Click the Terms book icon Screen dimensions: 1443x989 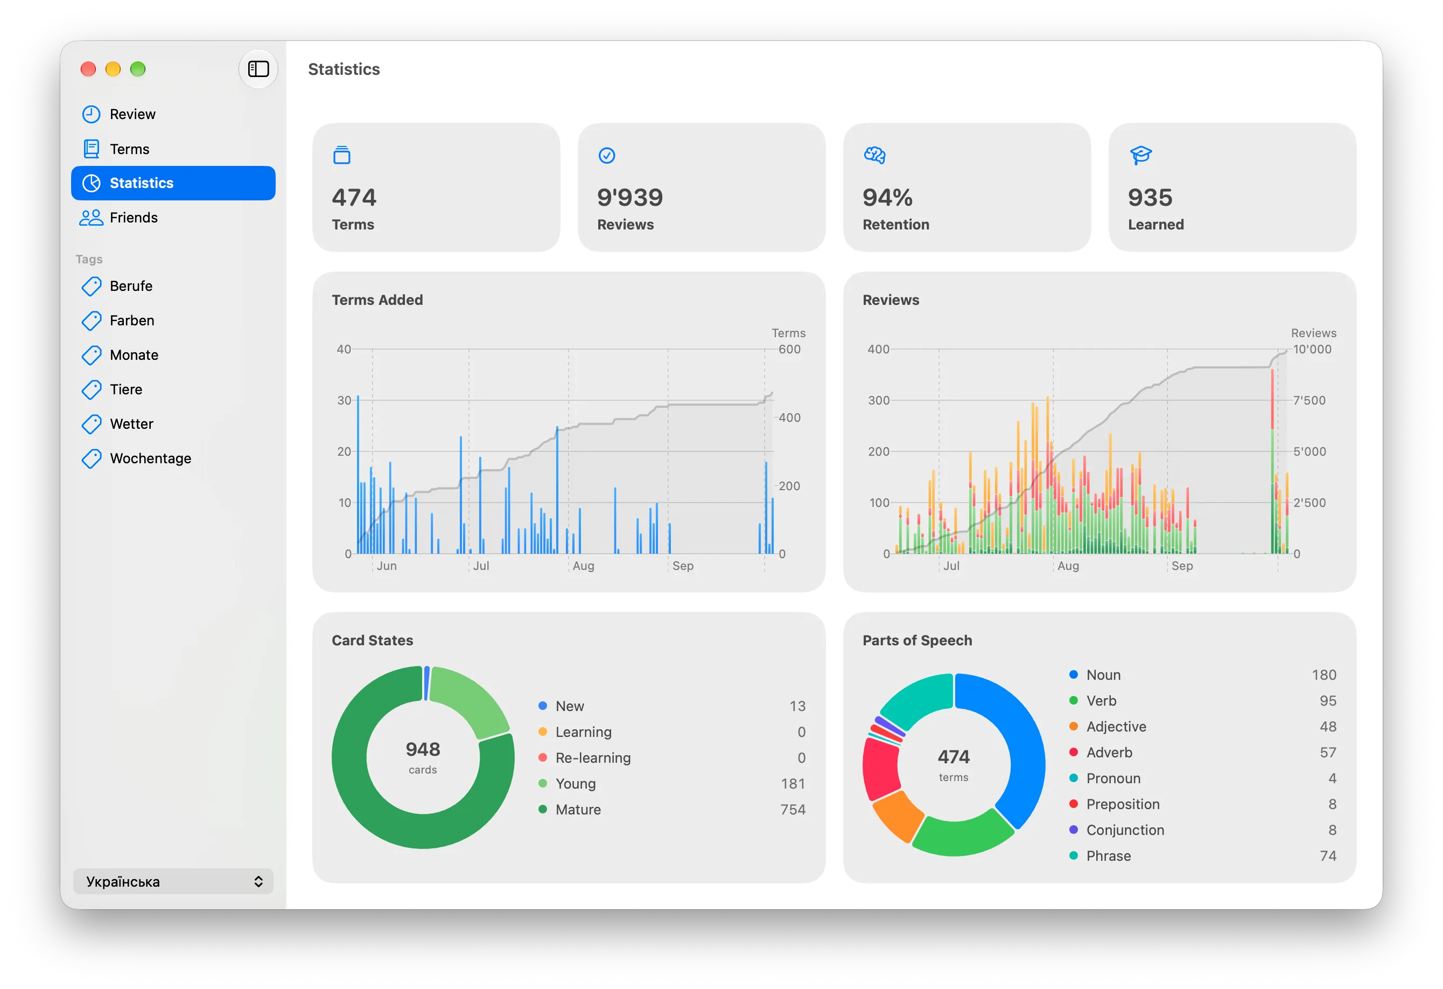92,149
